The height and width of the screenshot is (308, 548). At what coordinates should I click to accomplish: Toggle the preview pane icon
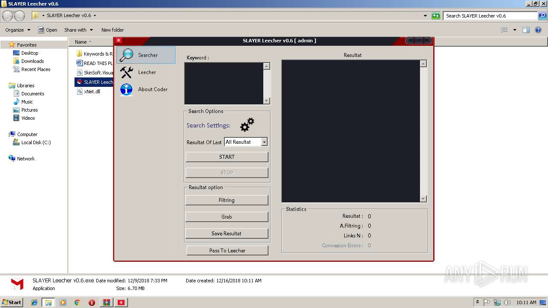(x=526, y=30)
